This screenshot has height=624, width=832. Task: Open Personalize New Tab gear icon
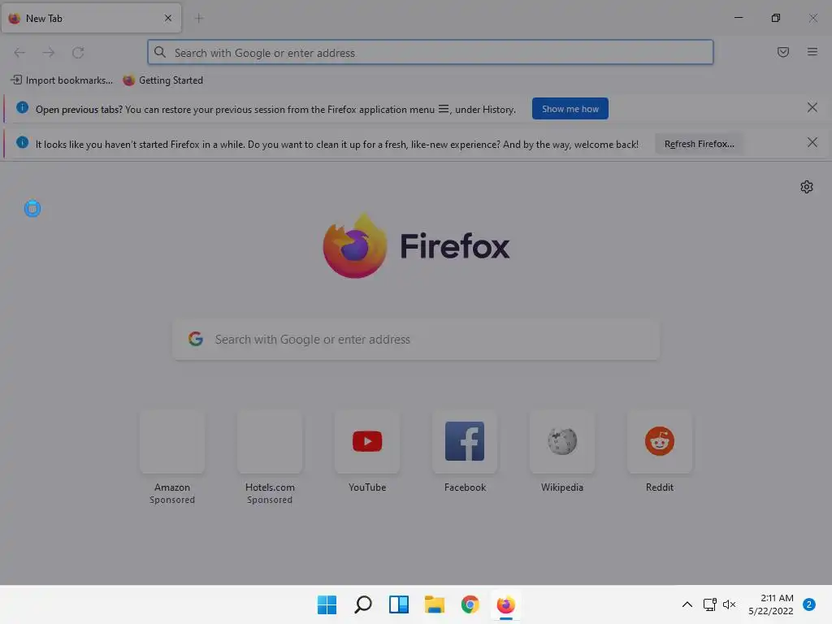tap(807, 187)
